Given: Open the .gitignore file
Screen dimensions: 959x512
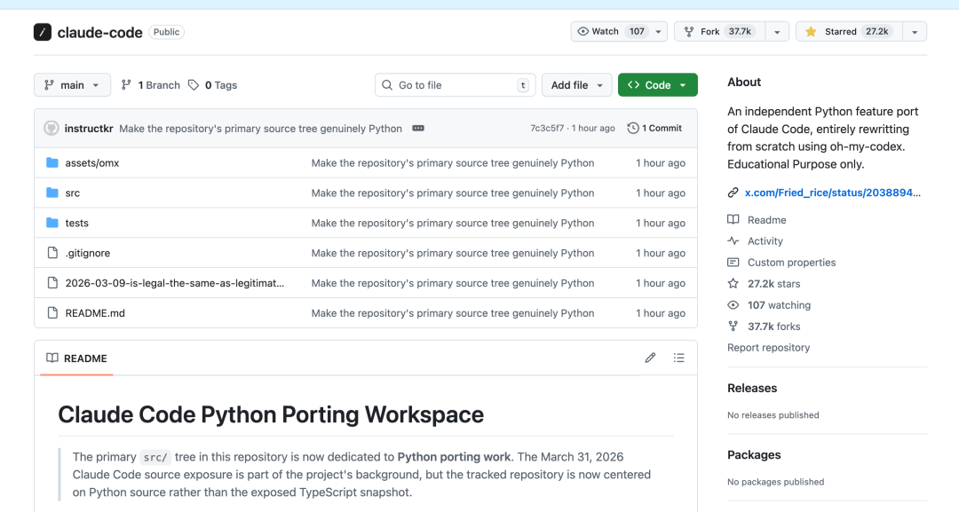Looking at the screenshot, I should pos(87,252).
